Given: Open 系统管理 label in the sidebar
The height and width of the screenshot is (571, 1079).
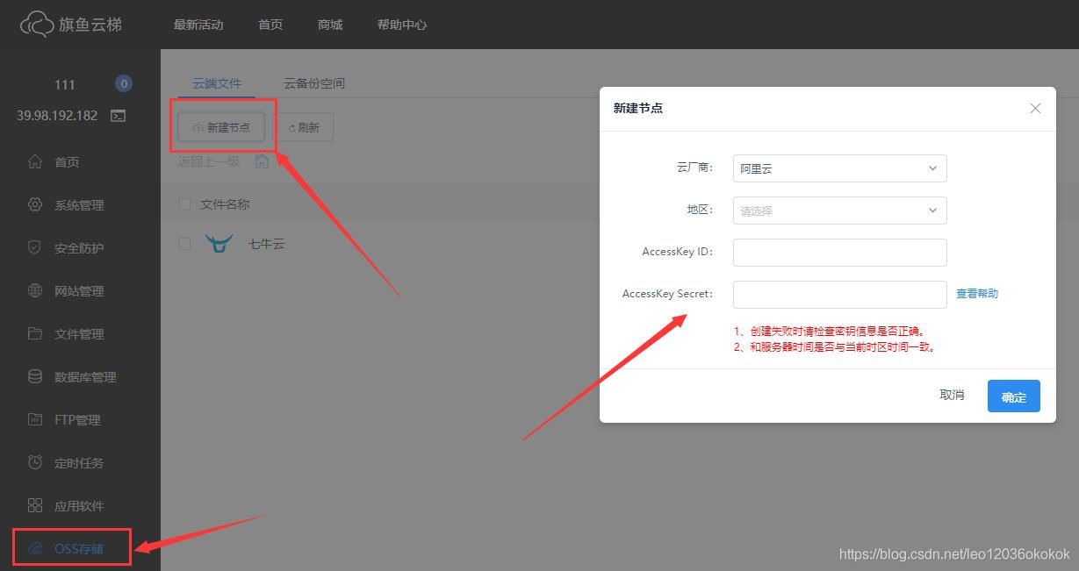Looking at the screenshot, I should [x=79, y=205].
